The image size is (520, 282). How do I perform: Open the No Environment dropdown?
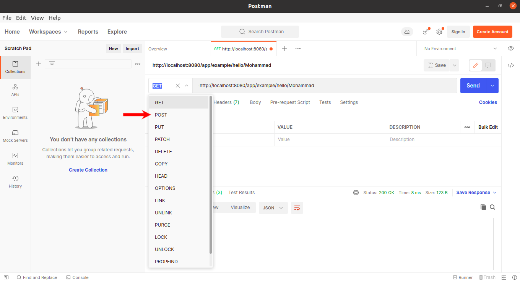tap(460, 49)
